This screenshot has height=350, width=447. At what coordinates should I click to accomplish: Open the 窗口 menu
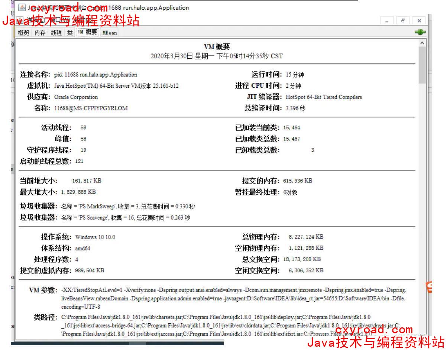tap(56, 20)
